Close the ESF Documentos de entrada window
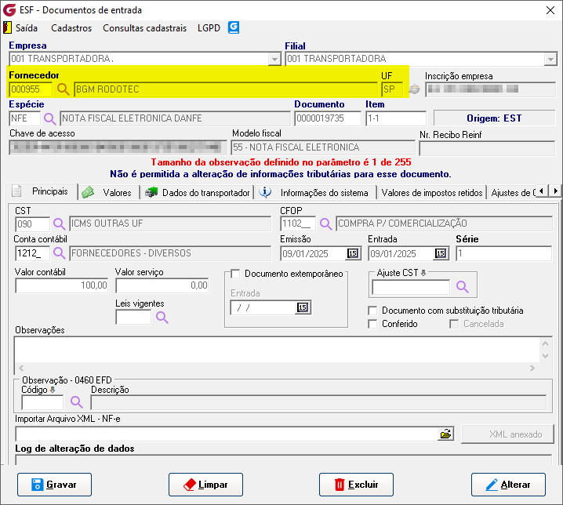The image size is (563, 505). (550, 10)
